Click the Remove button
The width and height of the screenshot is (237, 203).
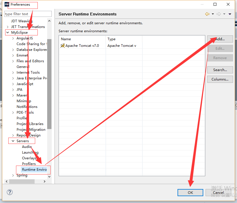coord(220,58)
